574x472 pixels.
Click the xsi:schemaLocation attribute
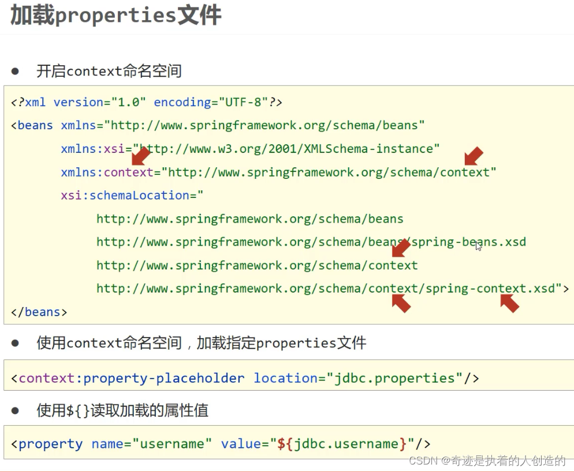[x=125, y=196]
